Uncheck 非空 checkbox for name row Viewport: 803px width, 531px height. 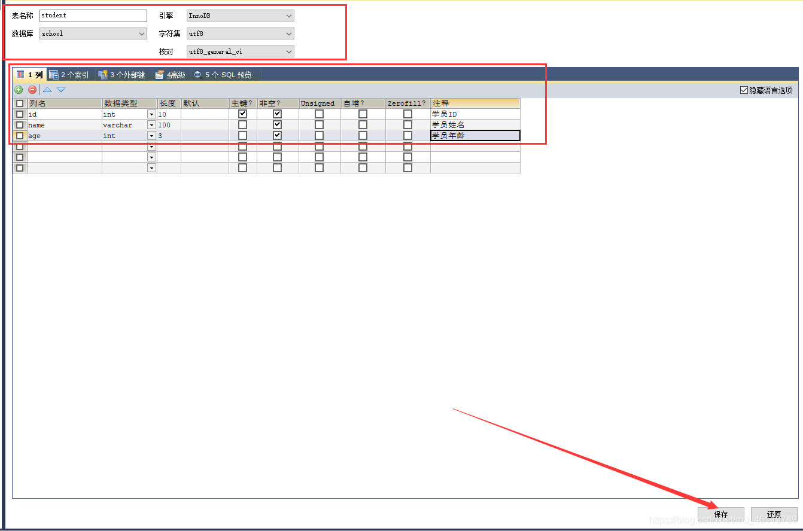click(x=277, y=124)
